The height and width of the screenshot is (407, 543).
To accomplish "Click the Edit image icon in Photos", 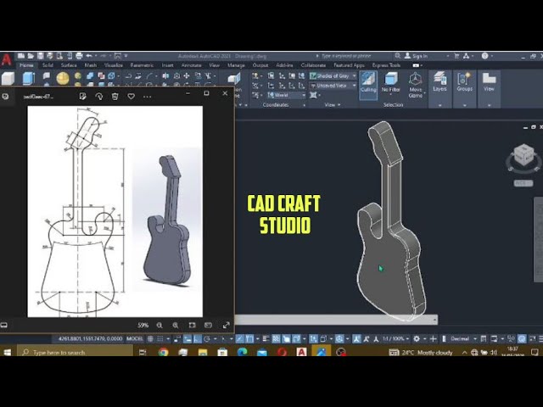I will click(82, 96).
